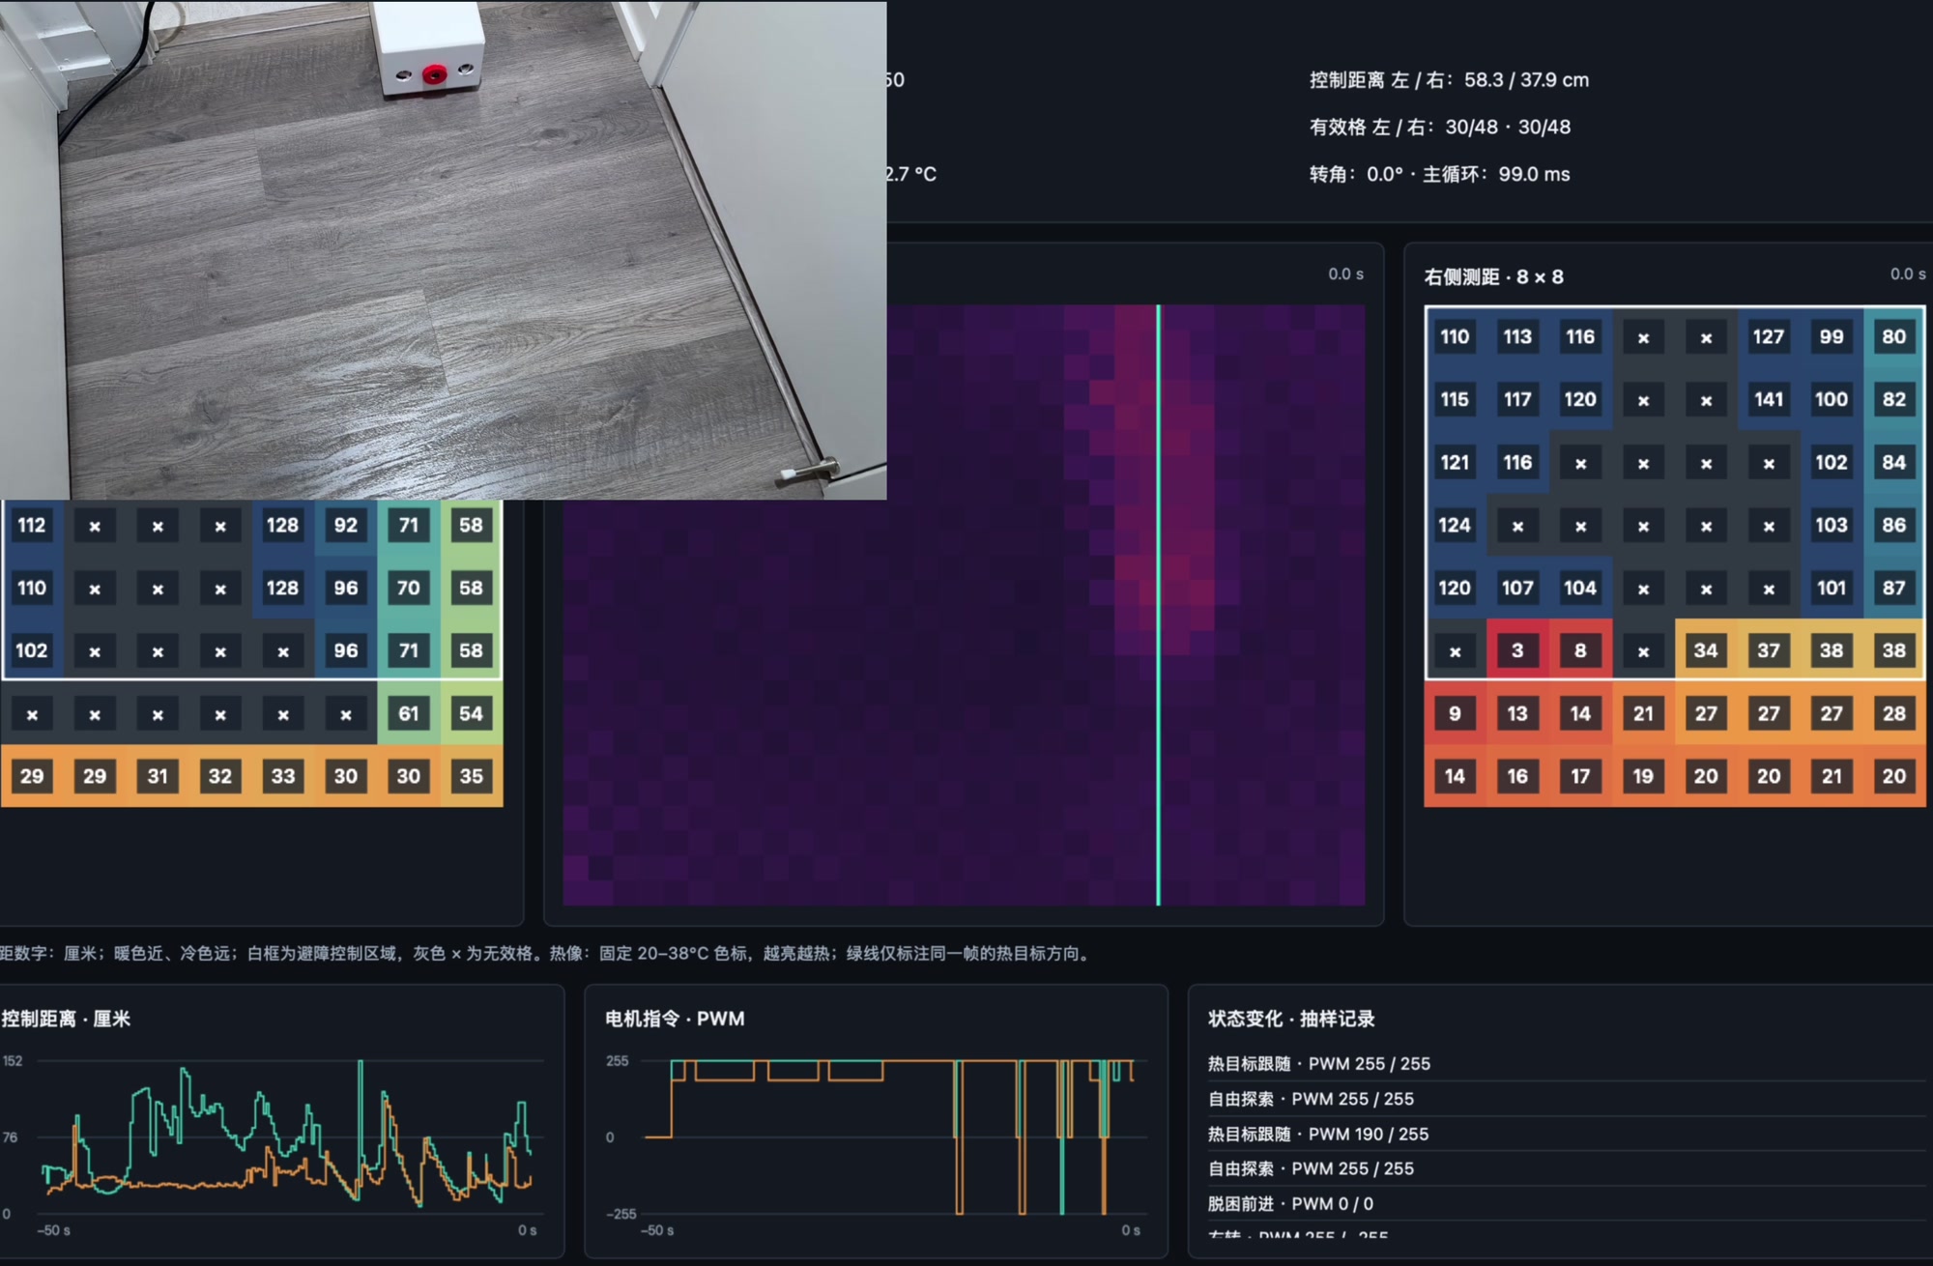Select the green cell showing 61
The height and width of the screenshot is (1266, 1933).
(x=409, y=713)
